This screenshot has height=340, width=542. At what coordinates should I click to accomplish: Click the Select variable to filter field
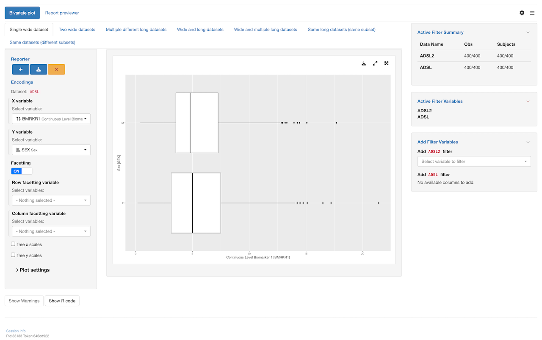coord(474,162)
